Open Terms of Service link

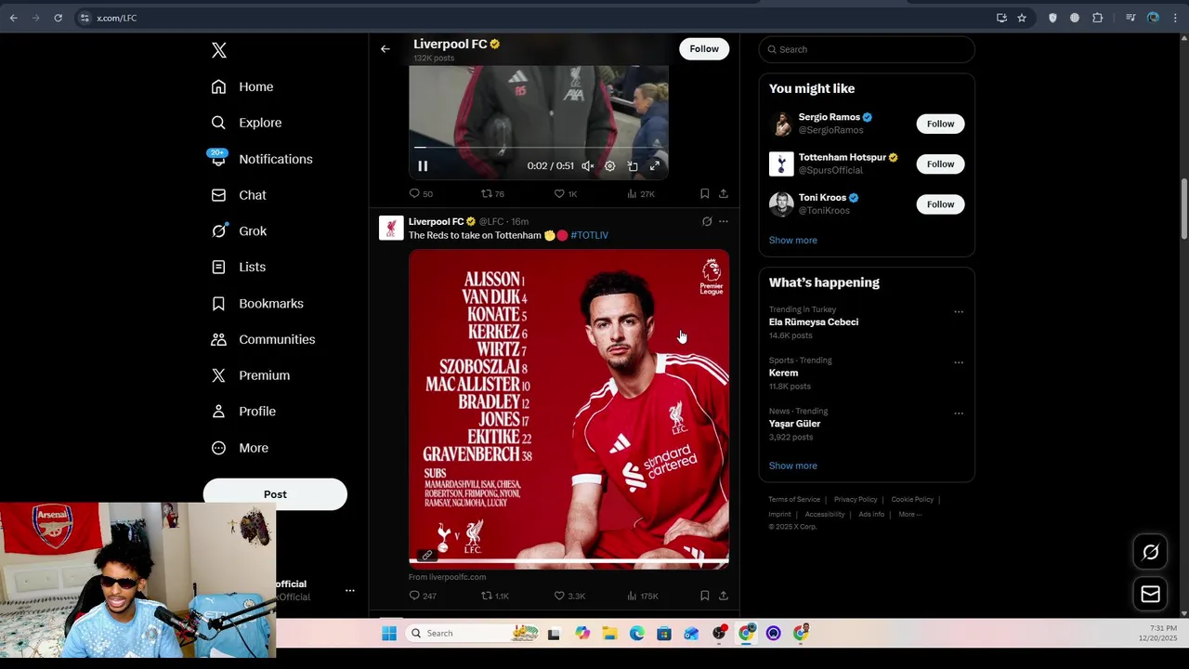[794, 500]
